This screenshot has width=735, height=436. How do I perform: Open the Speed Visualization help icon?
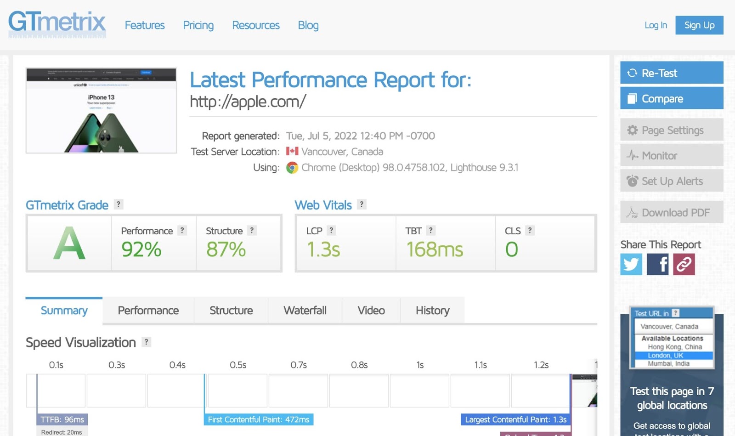click(x=146, y=342)
